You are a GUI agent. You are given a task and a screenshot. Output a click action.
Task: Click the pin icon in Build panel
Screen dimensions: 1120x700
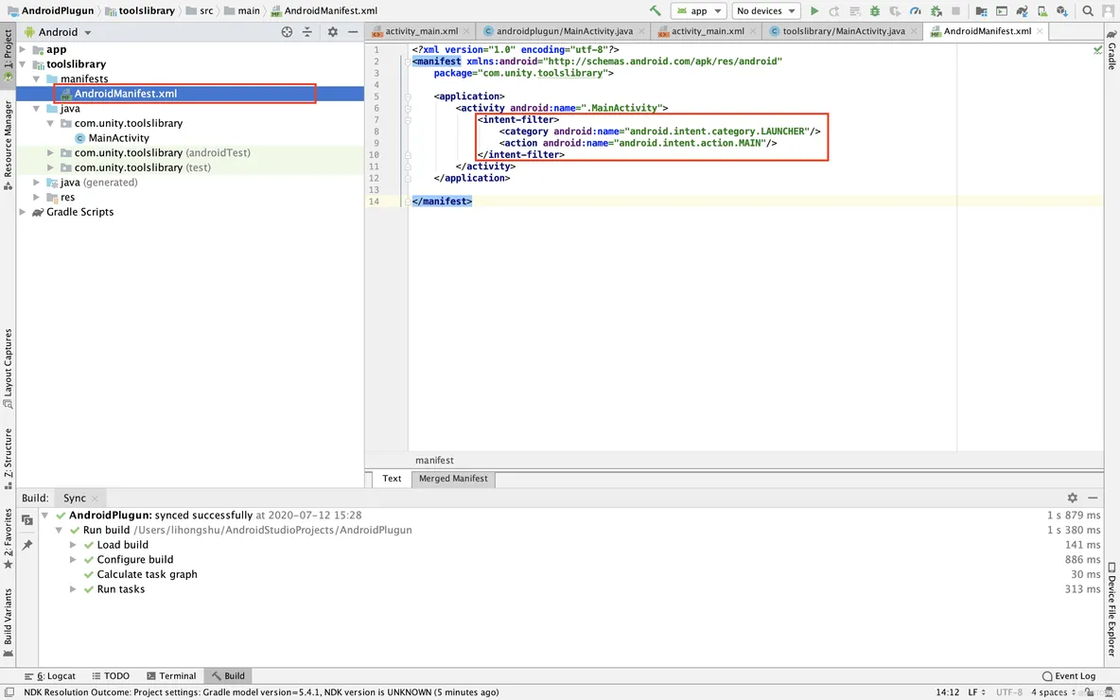27,546
